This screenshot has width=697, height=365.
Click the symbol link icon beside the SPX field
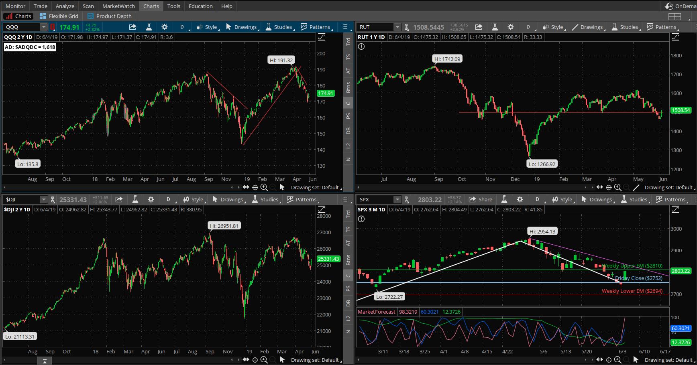(407, 199)
